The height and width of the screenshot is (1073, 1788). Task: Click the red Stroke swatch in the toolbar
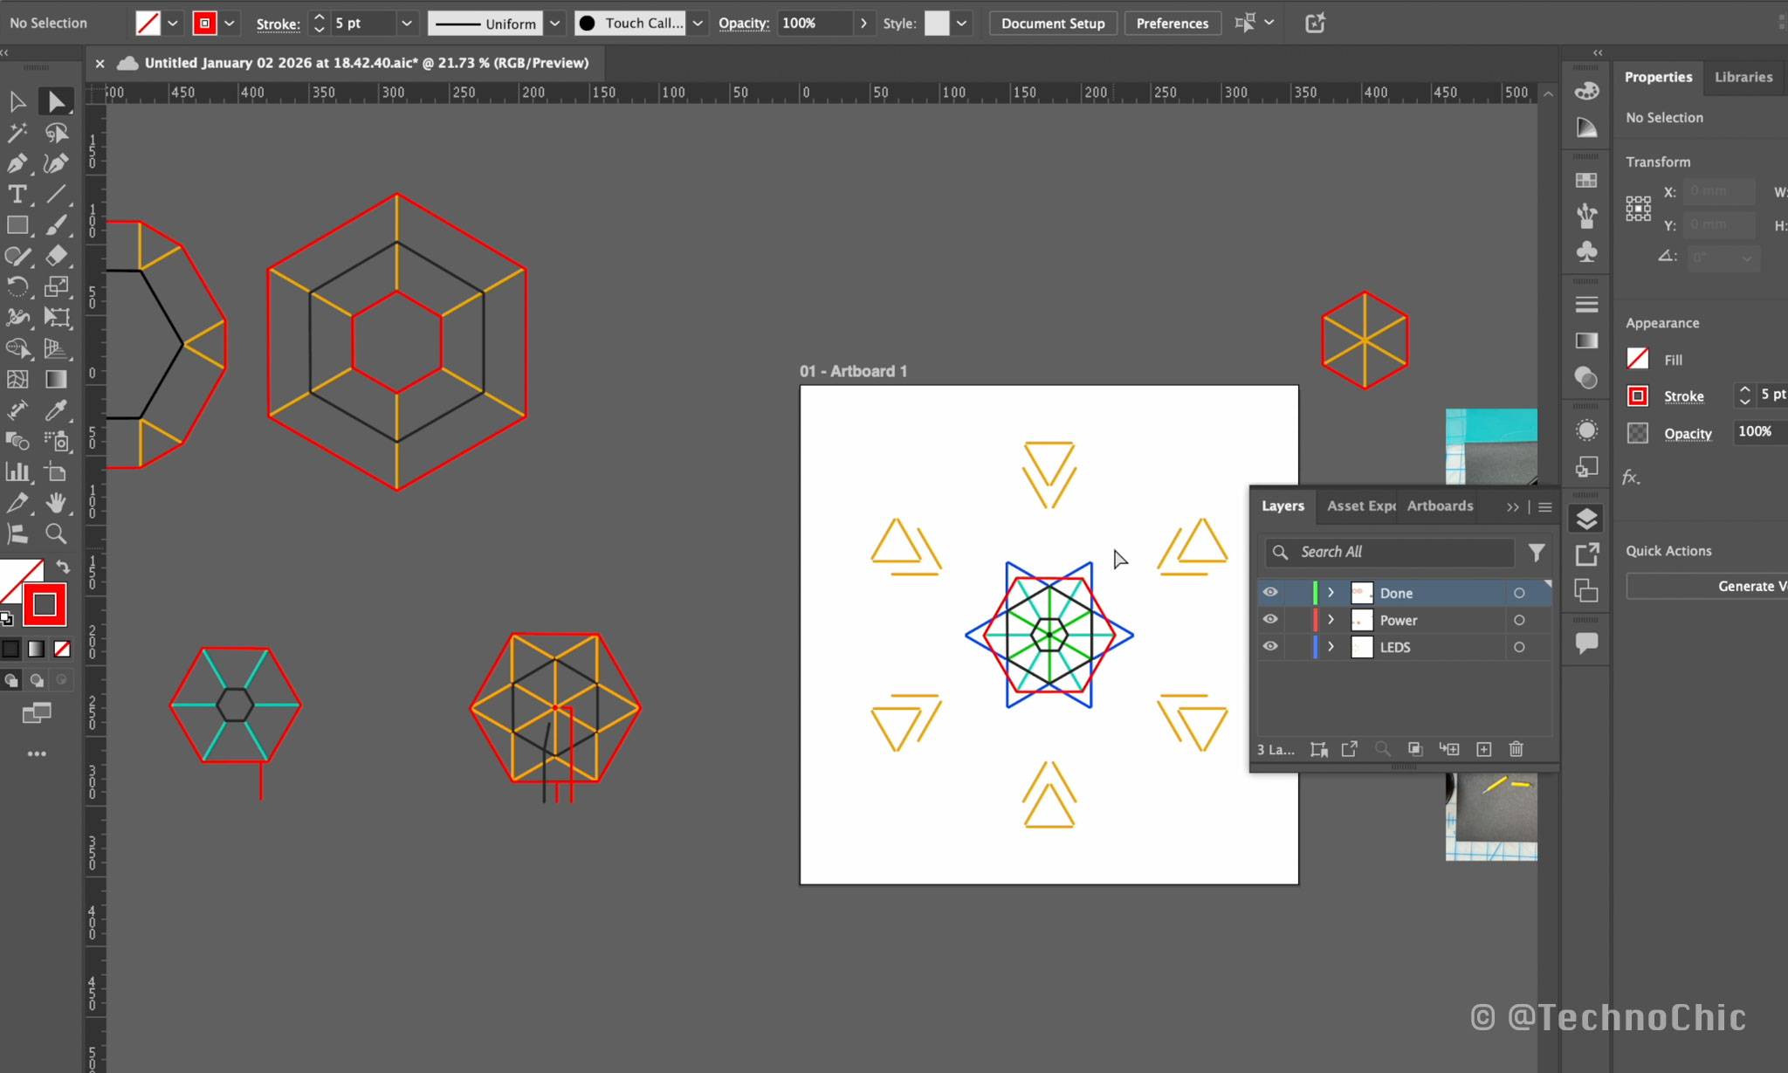point(45,604)
